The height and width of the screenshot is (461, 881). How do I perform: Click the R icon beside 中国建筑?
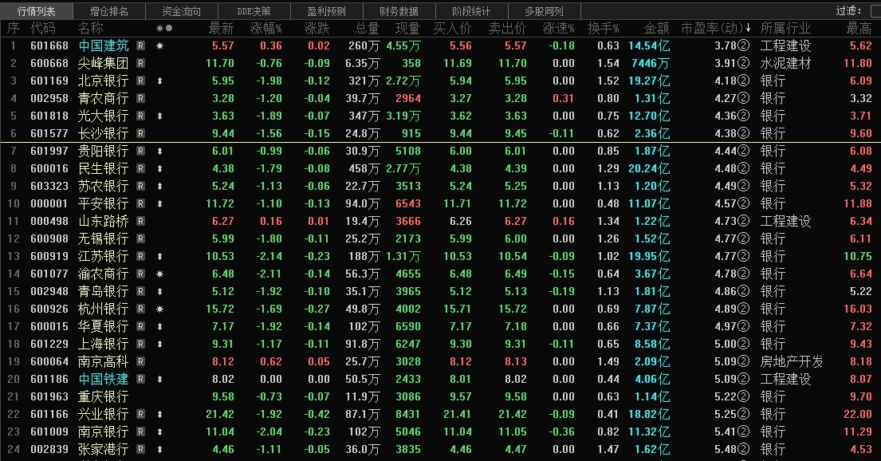pos(140,46)
